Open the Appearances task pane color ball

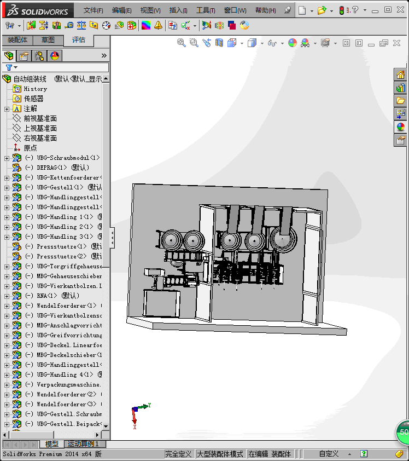pos(401,127)
